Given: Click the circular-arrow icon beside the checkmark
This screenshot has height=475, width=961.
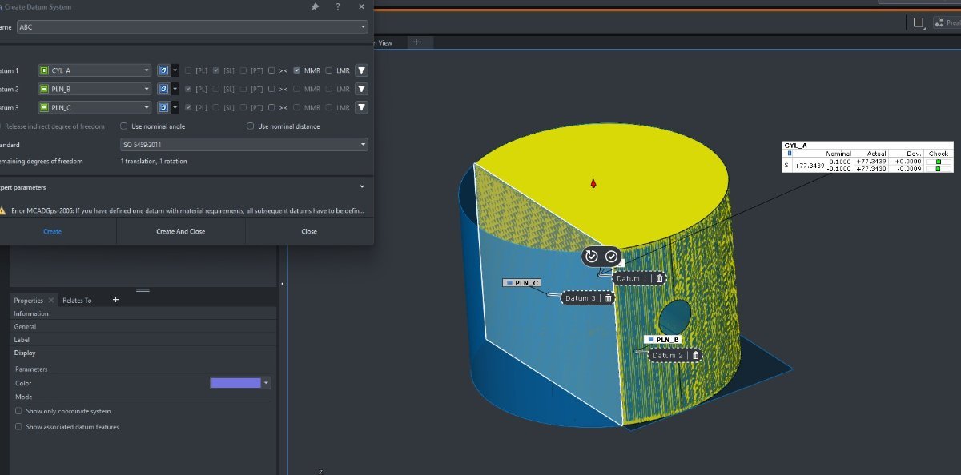Looking at the screenshot, I should pos(592,257).
